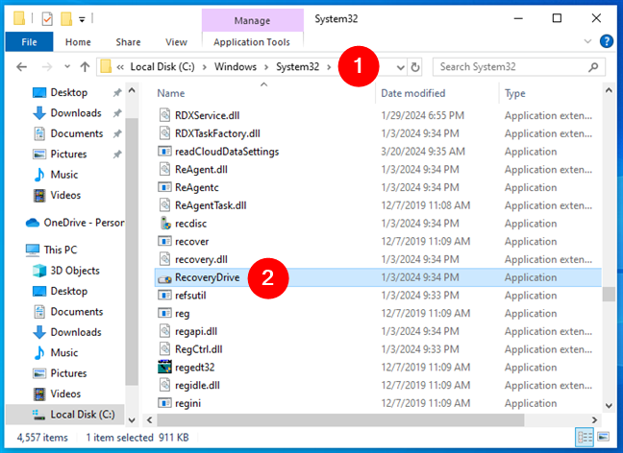Show hidden path levels double chevron
The image size is (623, 453).
click(120, 67)
